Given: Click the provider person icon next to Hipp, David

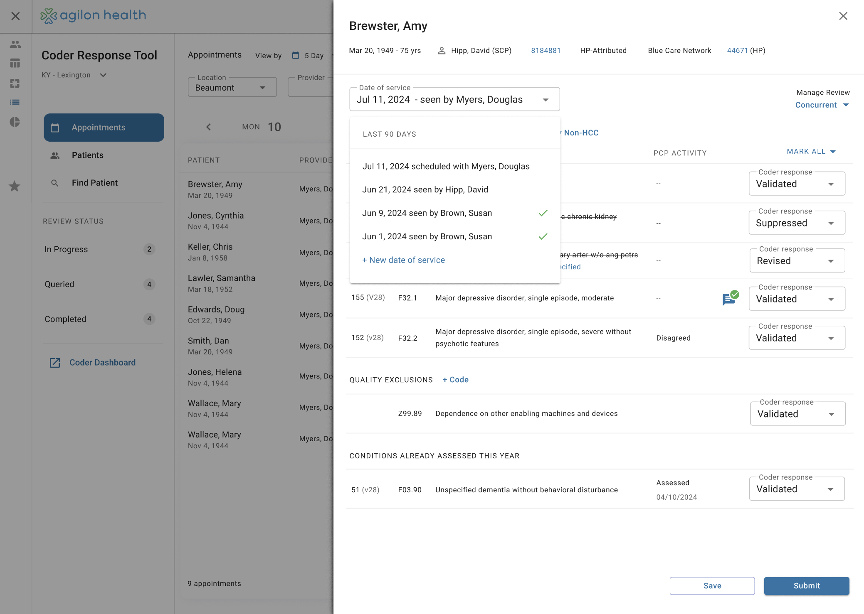Looking at the screenshot, I should pyautogui.click(x=442, y=51).
